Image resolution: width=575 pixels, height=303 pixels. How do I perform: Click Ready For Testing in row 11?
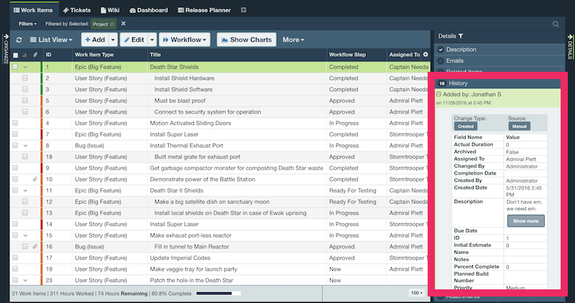[x=352, y=190]
